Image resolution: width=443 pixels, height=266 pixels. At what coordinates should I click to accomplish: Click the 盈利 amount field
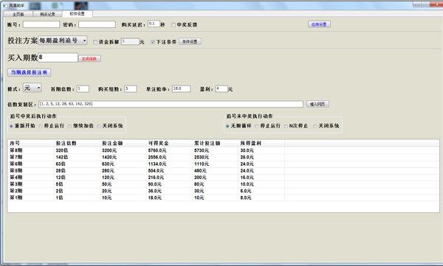pyautogui.click(x=221, y=89)
